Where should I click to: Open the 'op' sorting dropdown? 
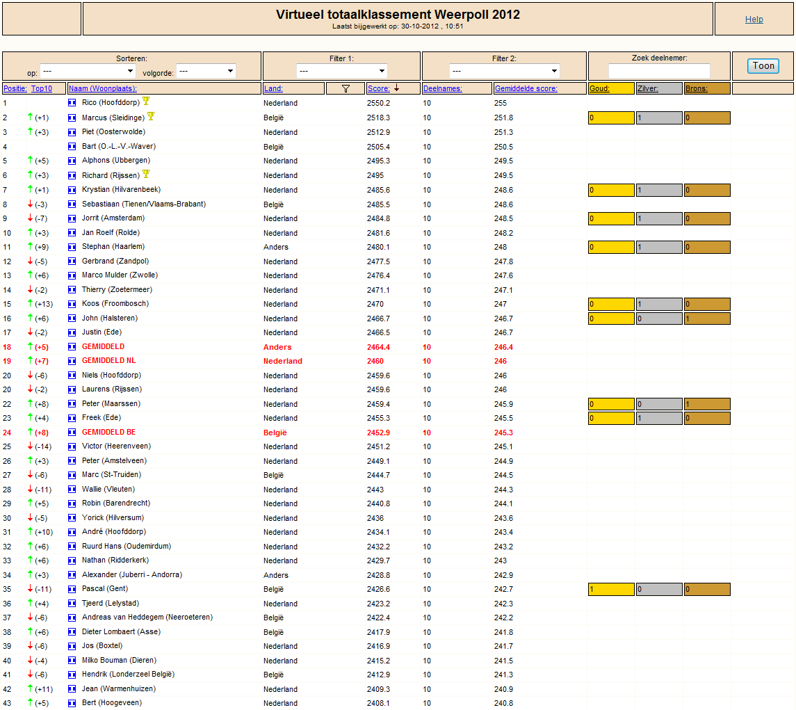tap(88, 71)
